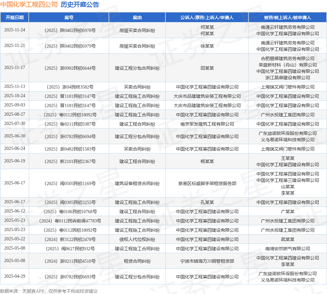This screenshot has height=294, width=327.
Task: Click defendant 浙江昌鼎建设有限公司
Action: point(288,78)
